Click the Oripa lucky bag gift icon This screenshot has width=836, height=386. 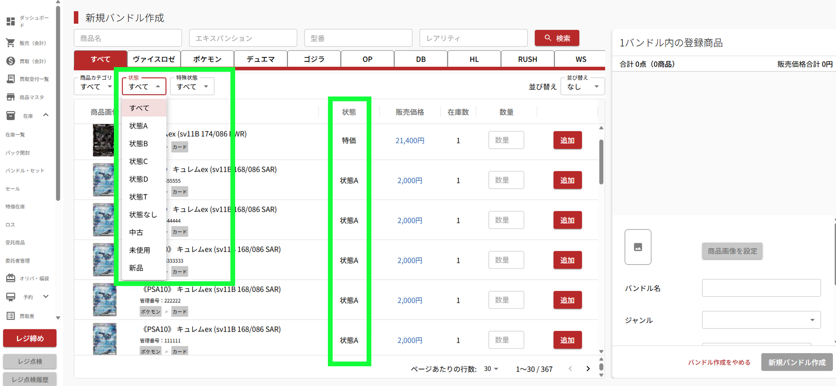point(11,278)
